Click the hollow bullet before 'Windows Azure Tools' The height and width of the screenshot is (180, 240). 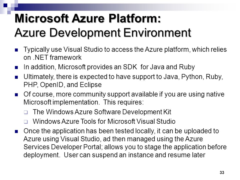[x=26, y=122]
